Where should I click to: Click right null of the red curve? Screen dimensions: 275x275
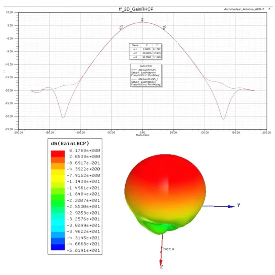click(x=223, y=119)
